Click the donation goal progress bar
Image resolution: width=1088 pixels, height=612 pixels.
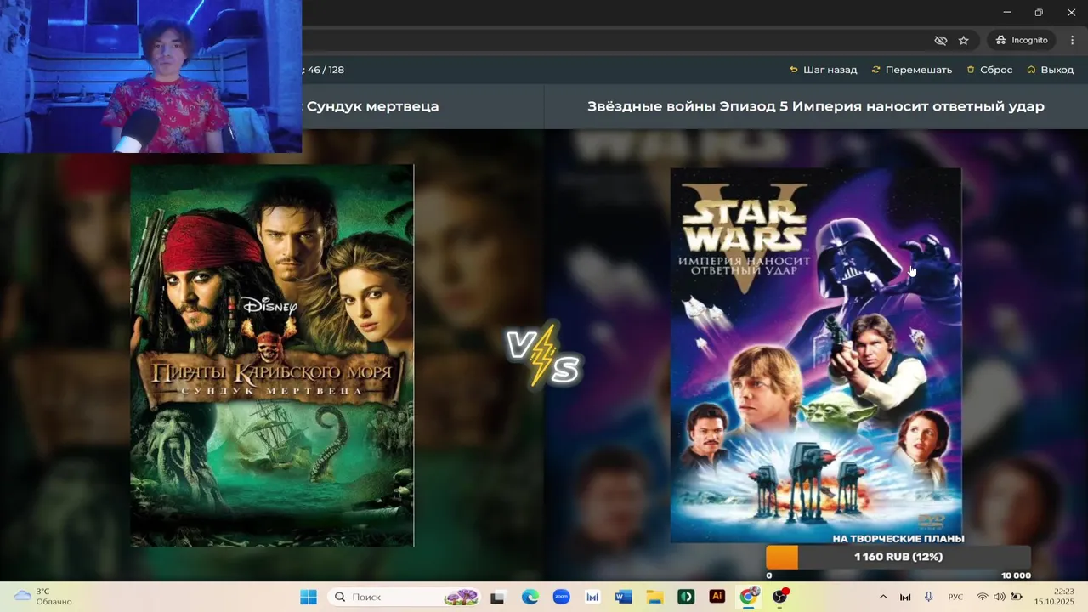coord(898,557)
